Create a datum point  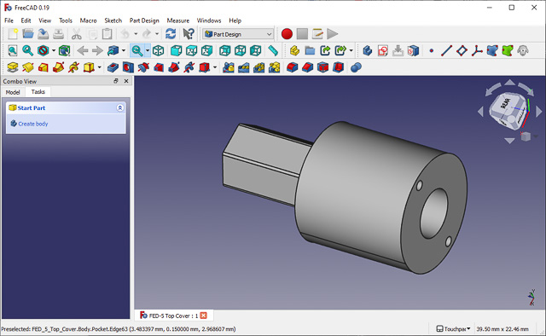click(432, 51)
